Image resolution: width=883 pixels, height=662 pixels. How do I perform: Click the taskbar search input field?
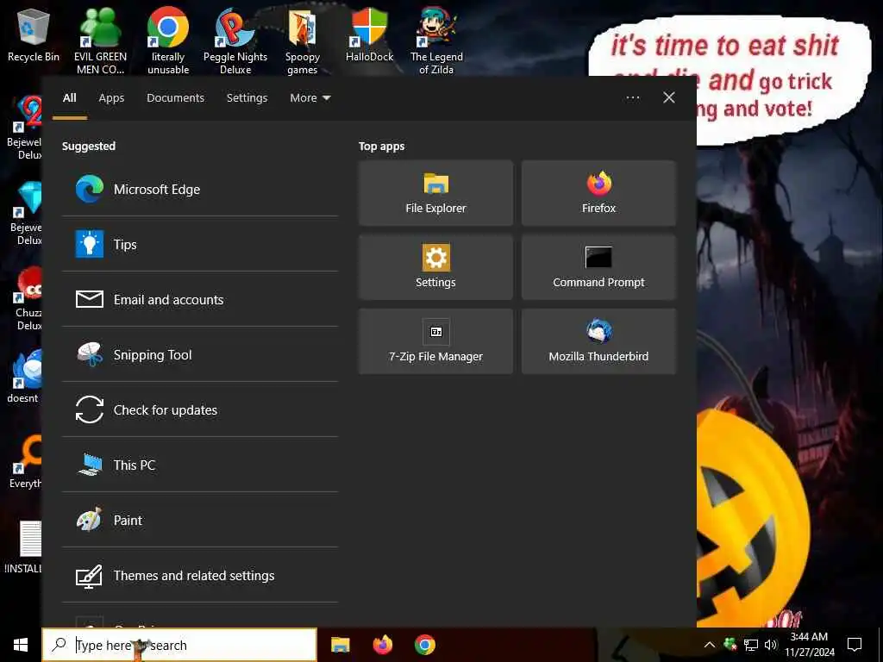pyautogui.click(x=179, y=645)
